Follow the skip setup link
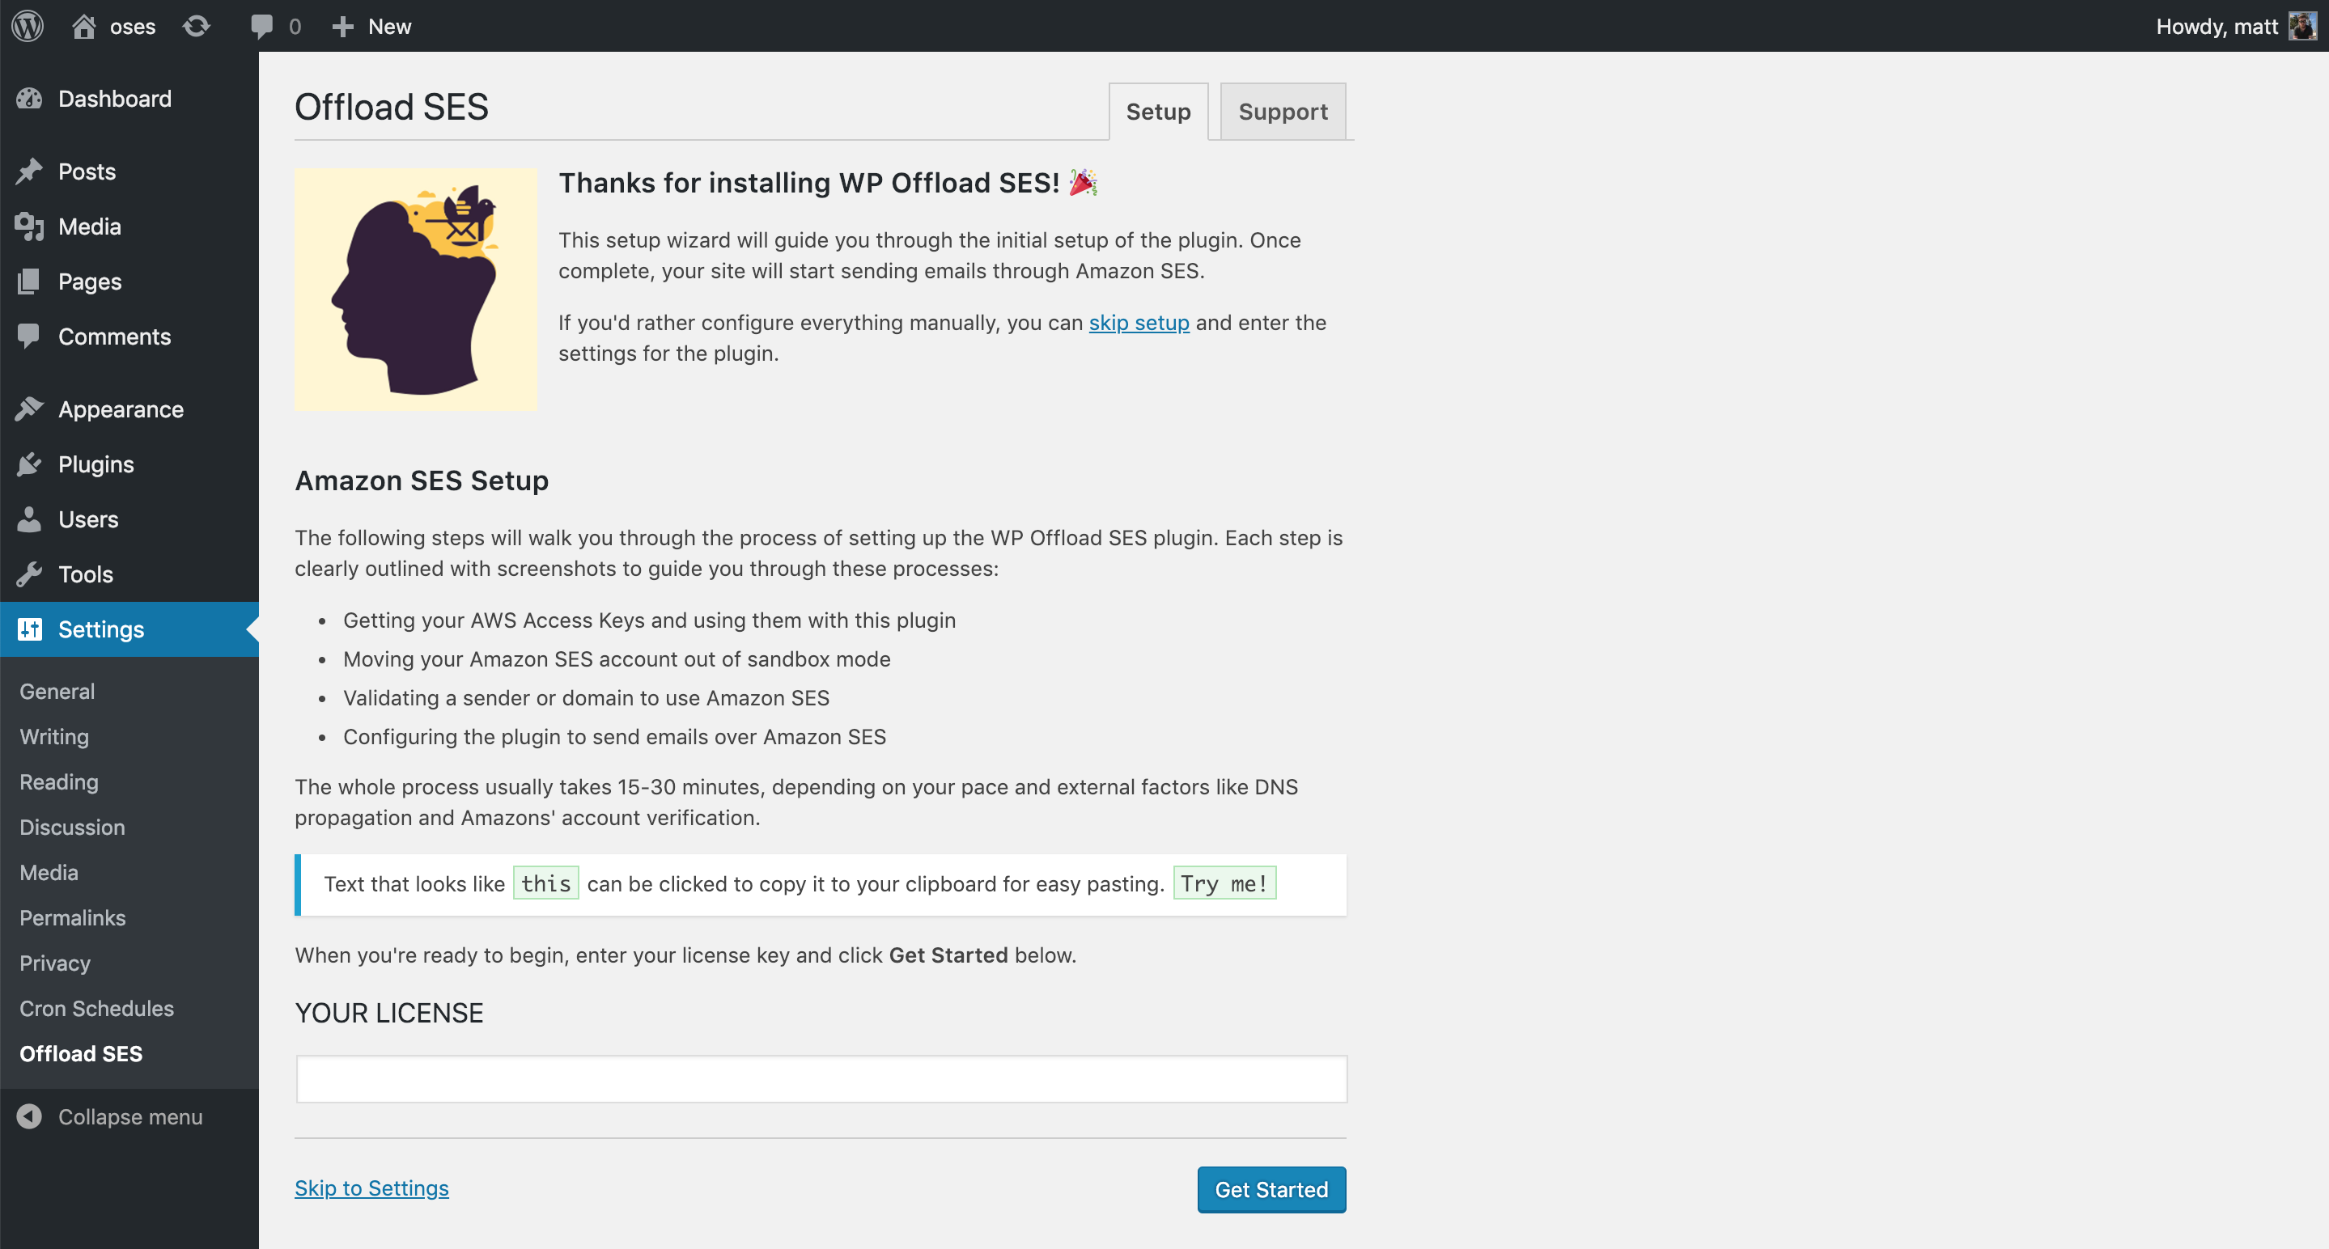Viewport: 2329px width, 1249px height. [x=1139, y=323]
